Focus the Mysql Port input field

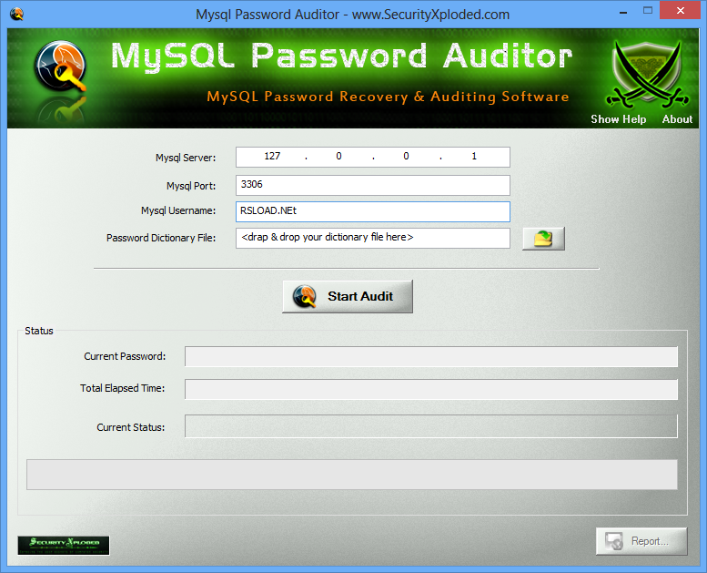pyautogui.click(x=373, y=185)
